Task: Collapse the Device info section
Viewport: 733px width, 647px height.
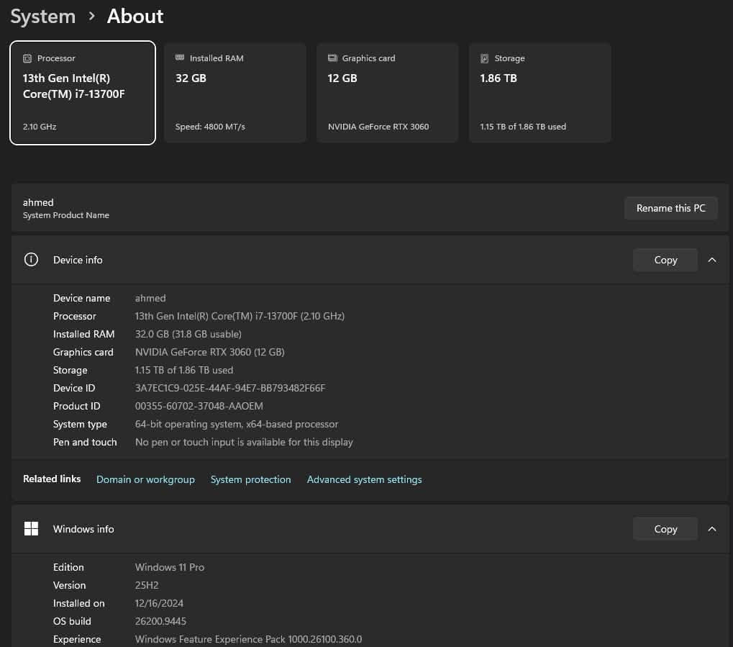Action: 712,260
